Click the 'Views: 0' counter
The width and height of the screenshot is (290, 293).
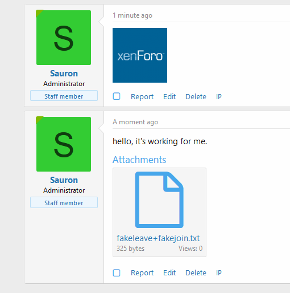(190, 249)
